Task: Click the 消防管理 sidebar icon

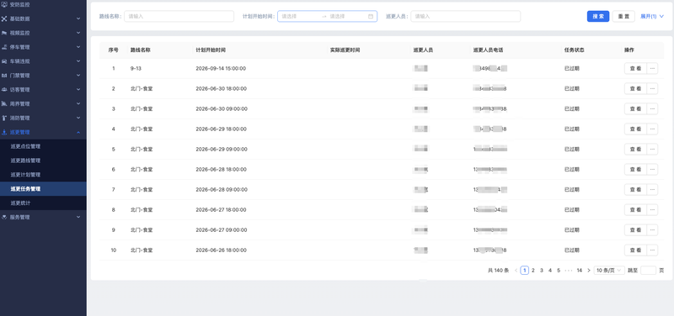Action: tap(4, 118)
